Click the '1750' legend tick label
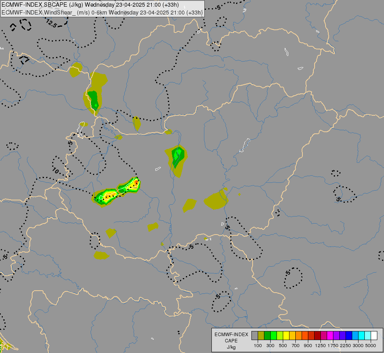This screenshot has width=384, height=353. (333, 346)
